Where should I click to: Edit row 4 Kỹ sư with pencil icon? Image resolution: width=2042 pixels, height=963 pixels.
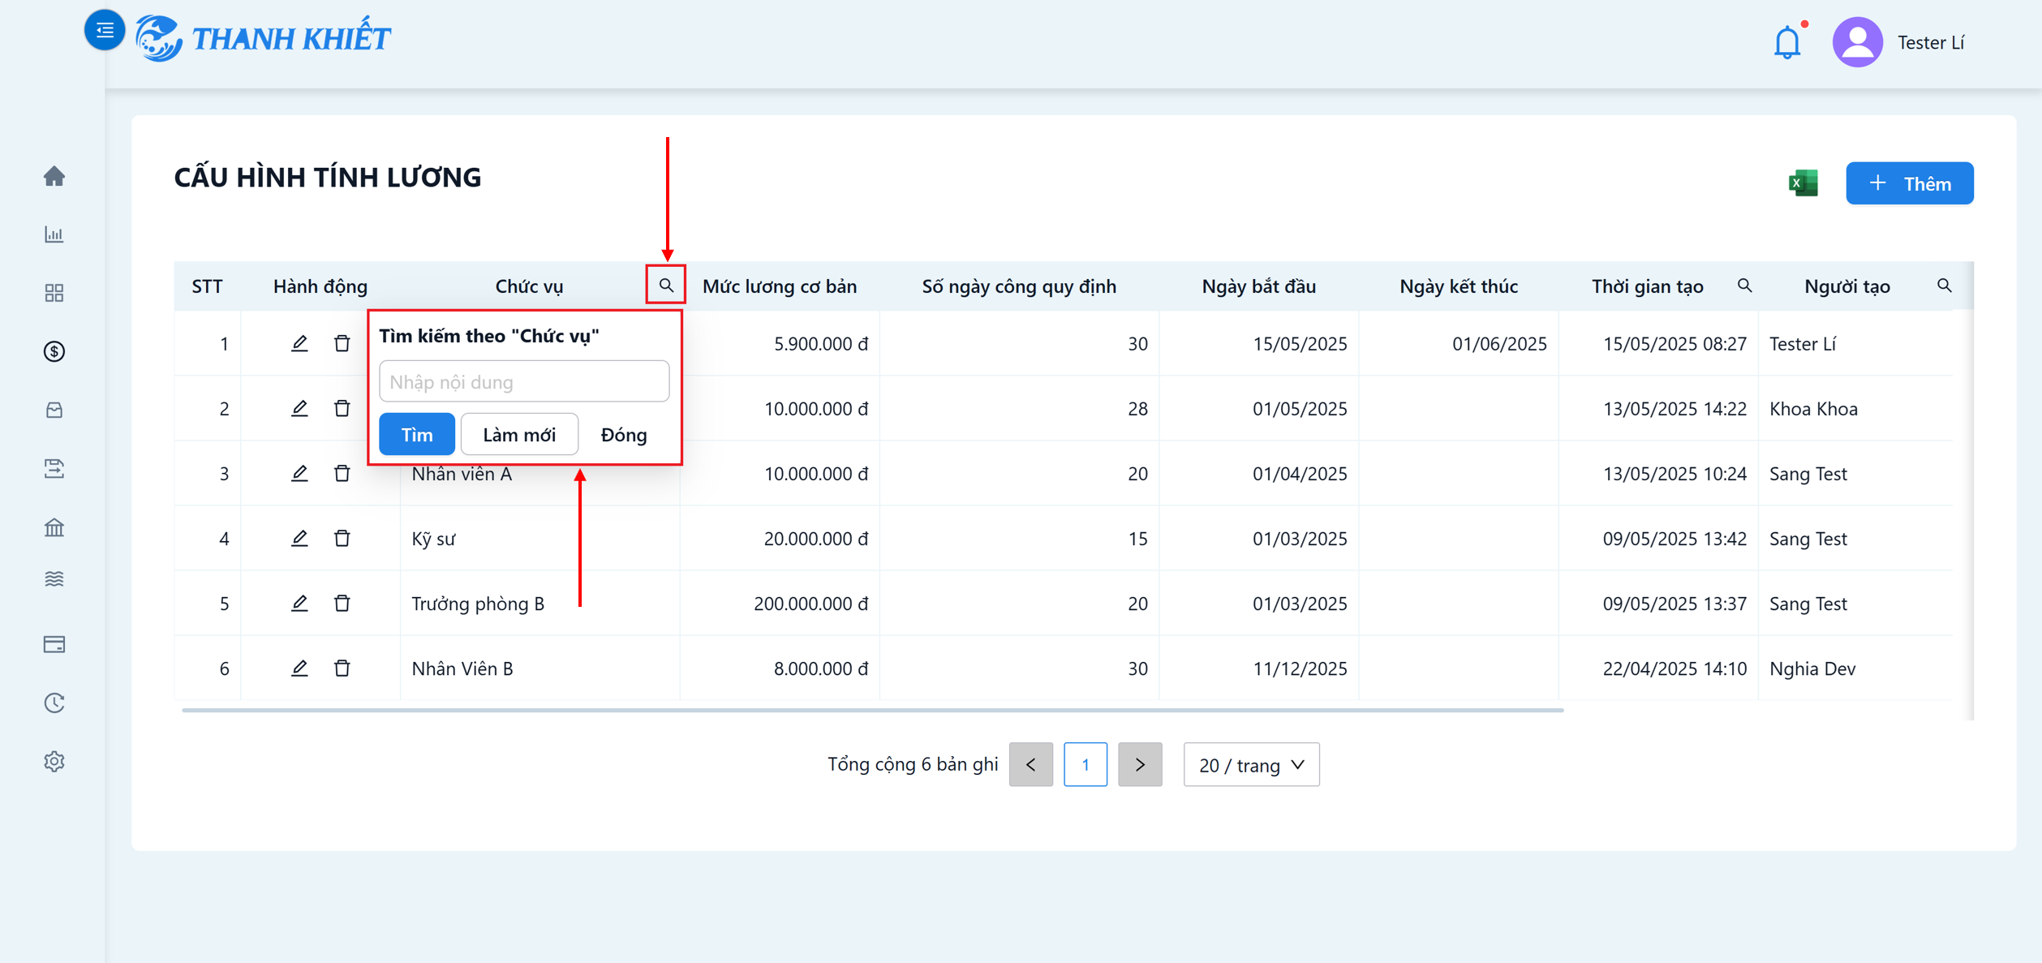[299, 538]
